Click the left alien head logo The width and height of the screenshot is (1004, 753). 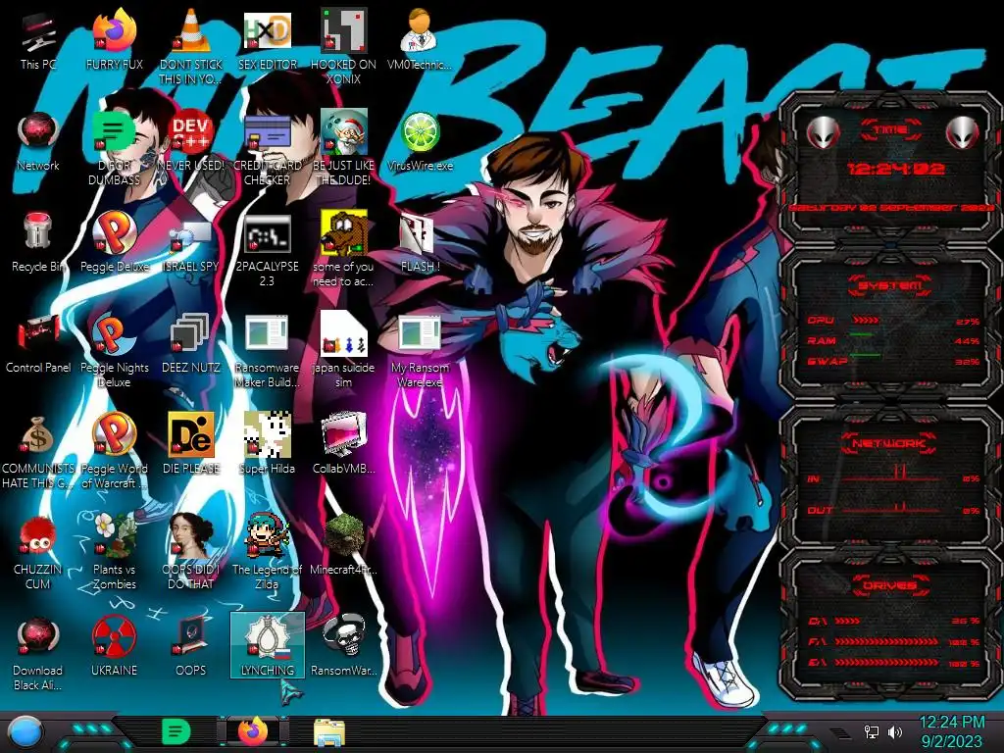point(823,132)
